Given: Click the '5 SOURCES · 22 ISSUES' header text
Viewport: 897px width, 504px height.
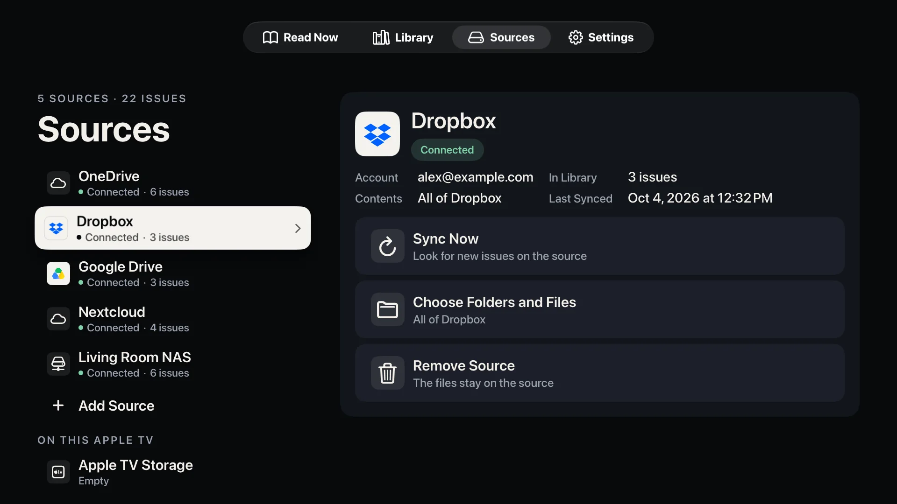Looking at the screenshot, I should click(x=112, y=98).
